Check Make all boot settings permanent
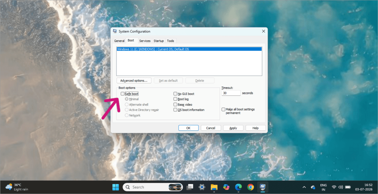 (223, 109)
